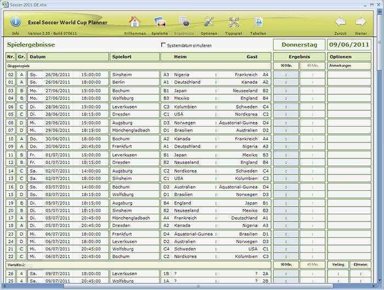384x290 pixels.
Task: Open the Spielorte pictures icon
Action: [x=160, y=22]
